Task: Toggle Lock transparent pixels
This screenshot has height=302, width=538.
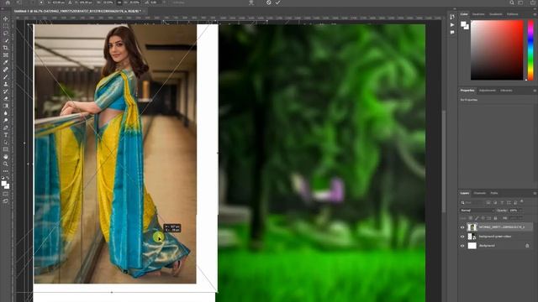Action: 471,218
